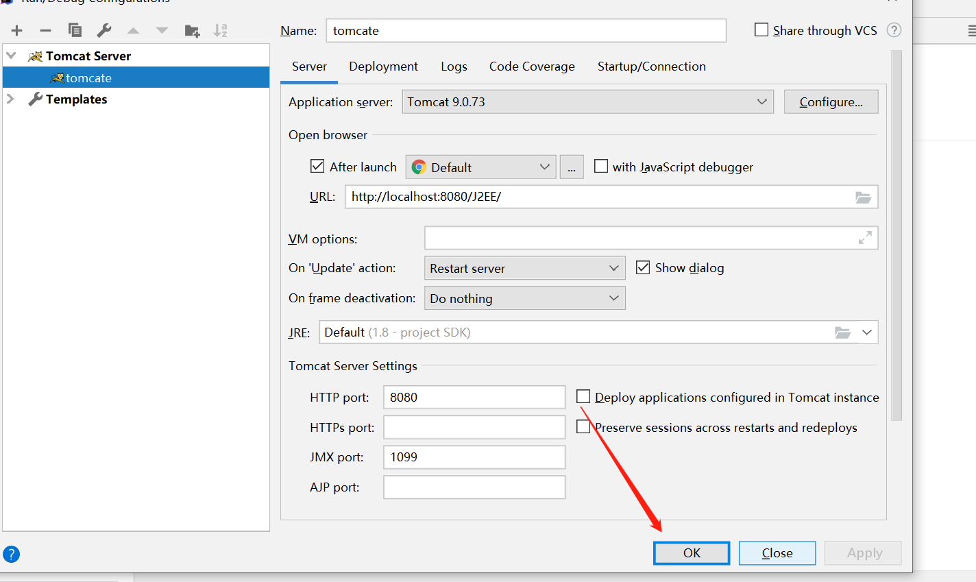
Task: Open Application server Tomcat 9.0.73 dropdown
Action: [x=587, y=101]
